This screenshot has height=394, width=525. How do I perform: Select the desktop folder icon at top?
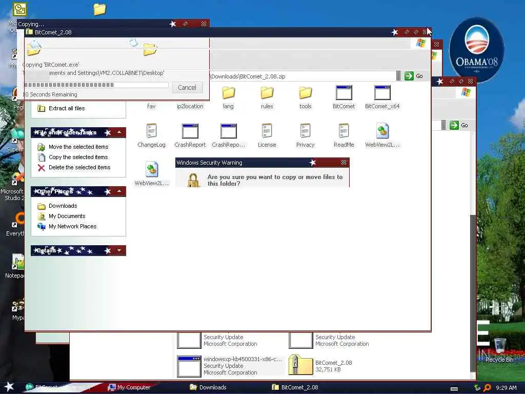pyautogui.click(x=99, y=9)
